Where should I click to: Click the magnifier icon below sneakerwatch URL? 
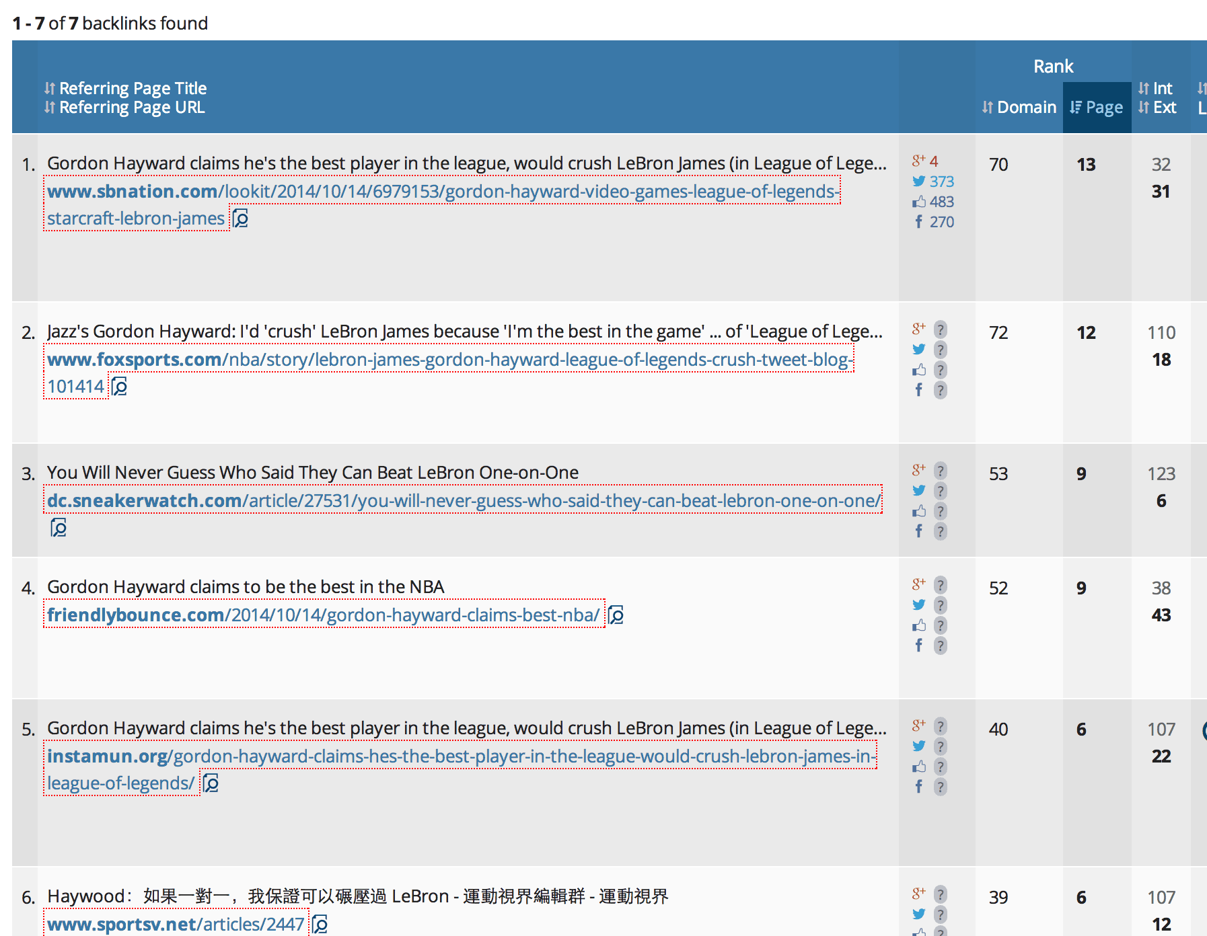[x=59, y=528]
